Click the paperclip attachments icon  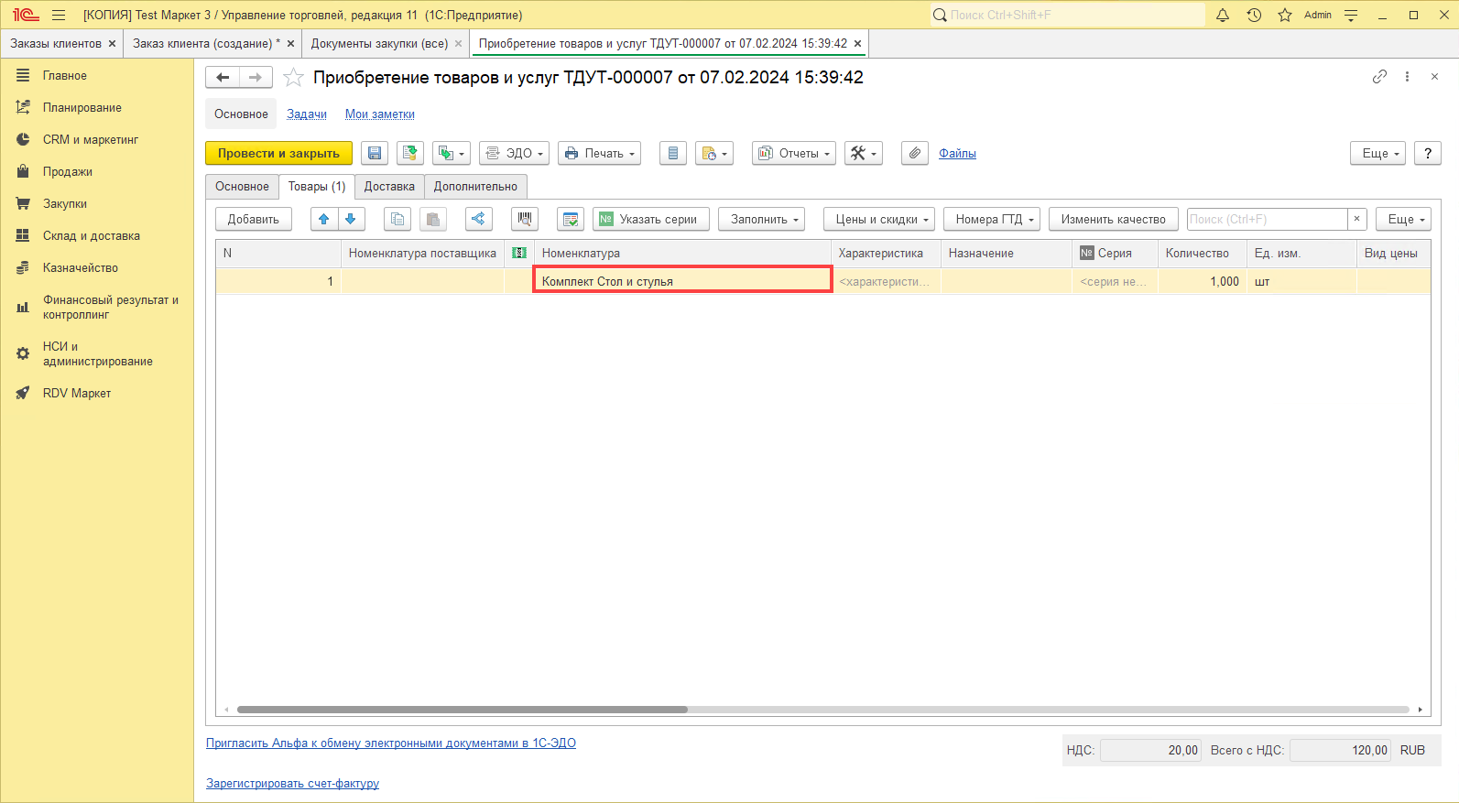coord(915,153)
